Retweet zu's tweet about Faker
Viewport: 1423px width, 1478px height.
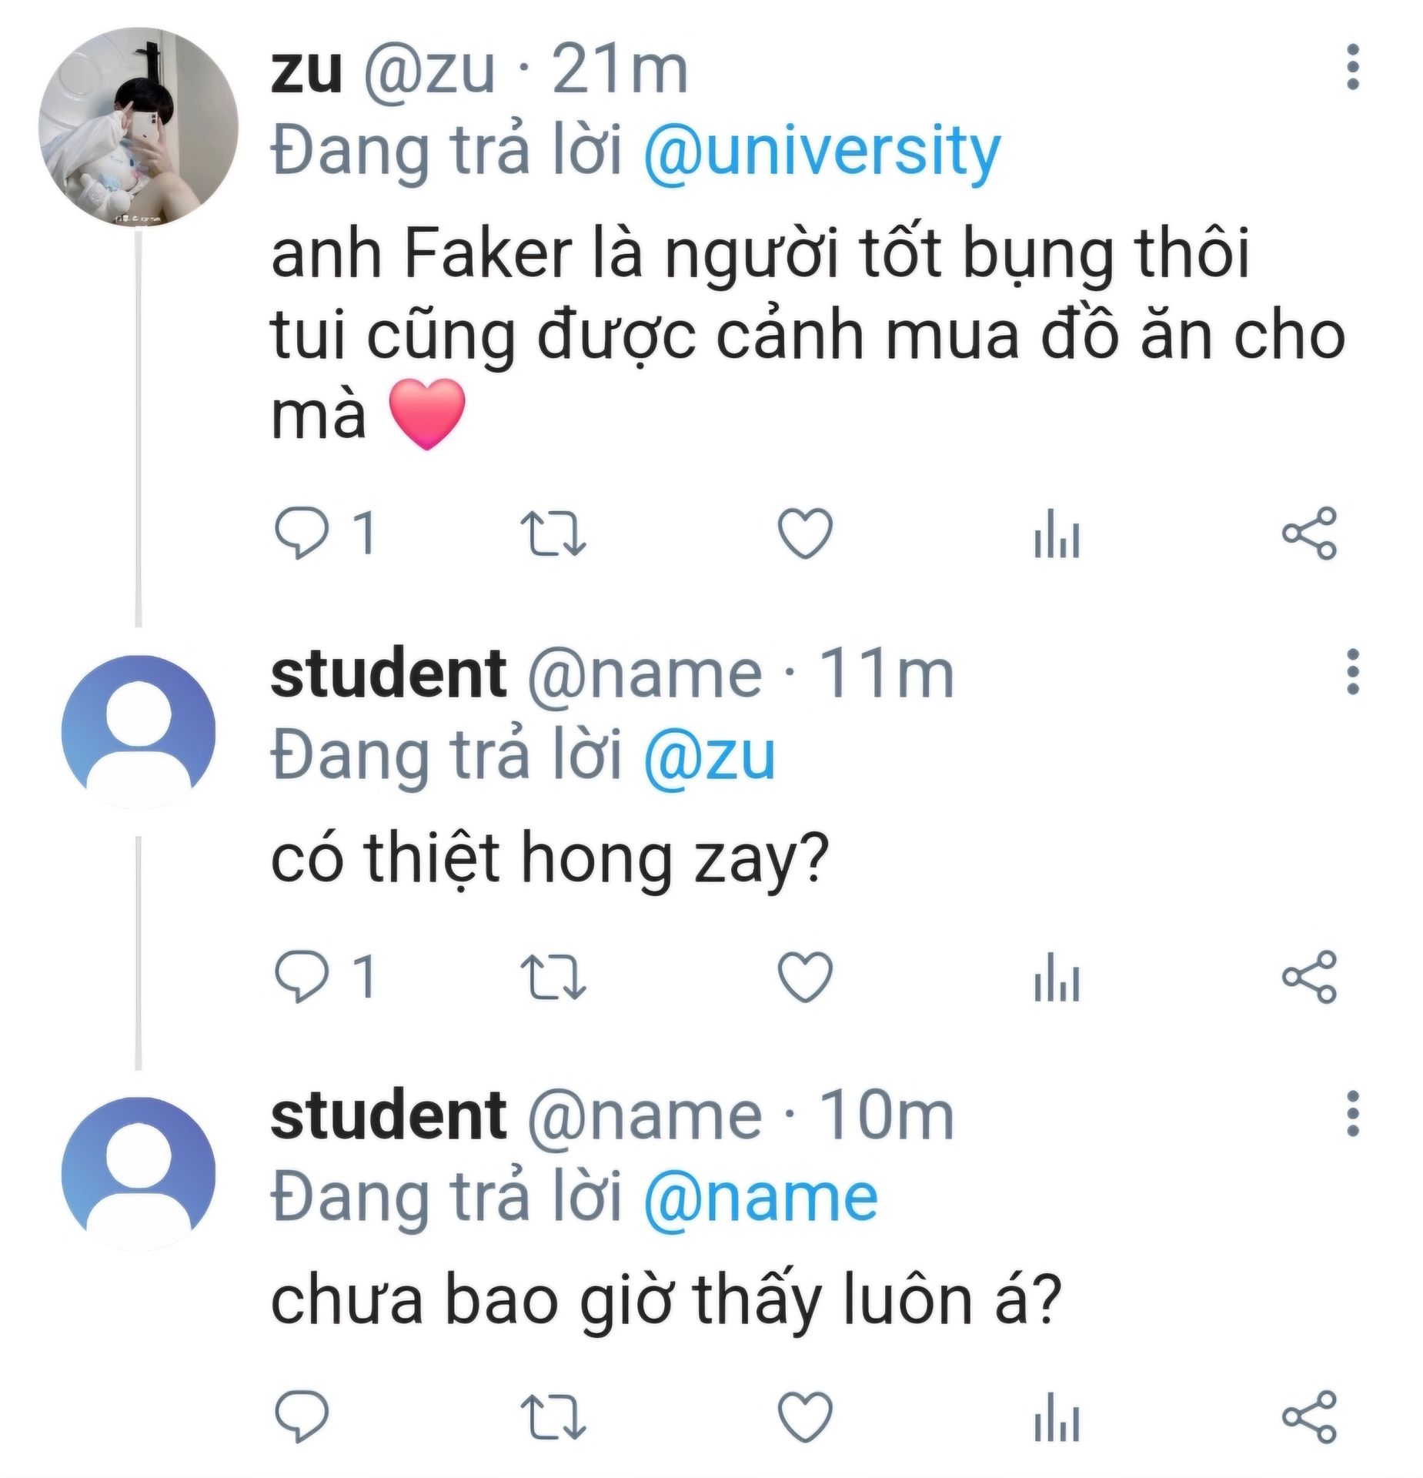pyautogui.click(x=553, y=534)
